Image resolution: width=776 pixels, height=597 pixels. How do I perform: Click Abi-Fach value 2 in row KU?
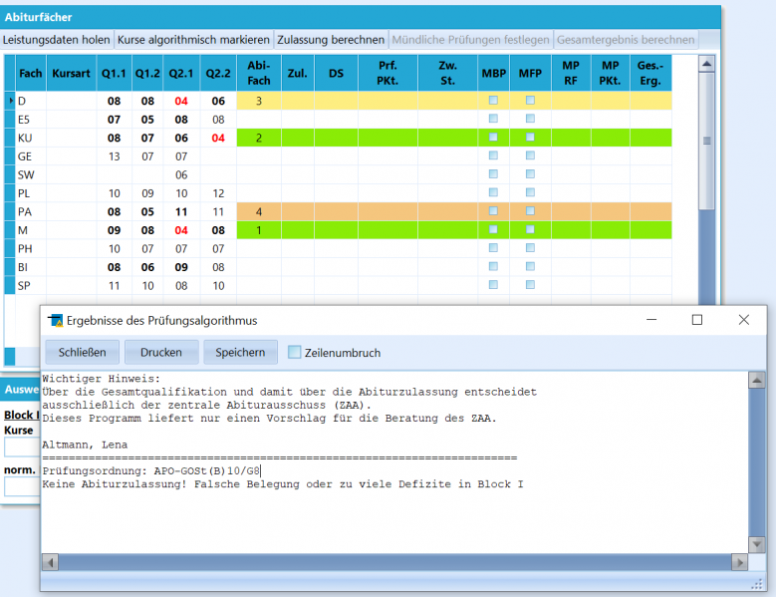pos(259,139)
